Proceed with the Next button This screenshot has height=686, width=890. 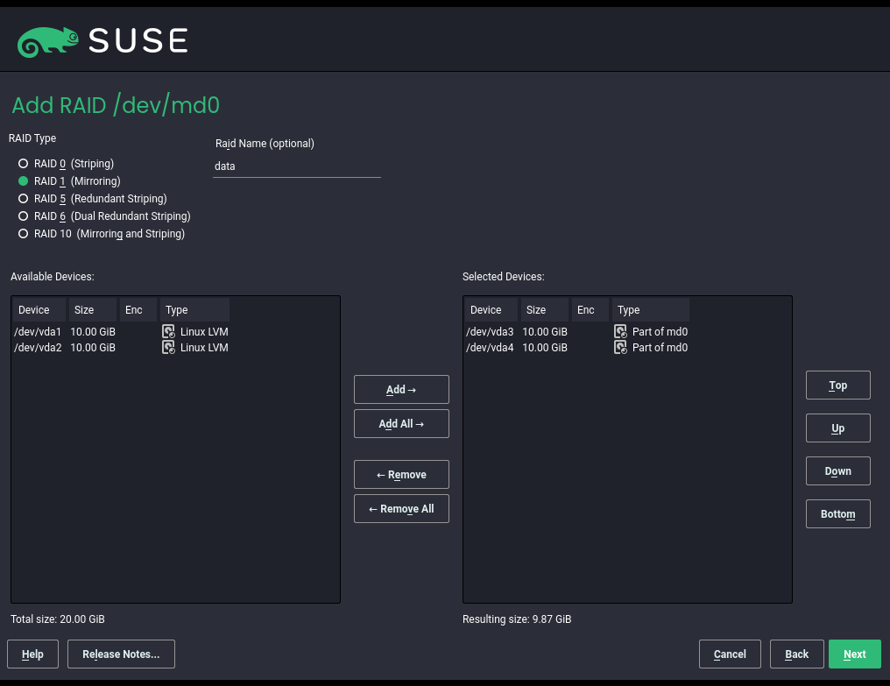(x=854, y=654)
